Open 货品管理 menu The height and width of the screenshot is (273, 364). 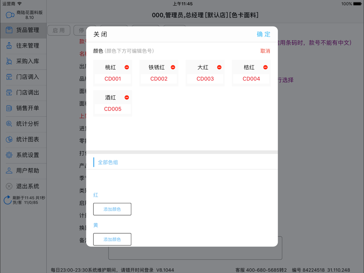pyautogui.click(x=23, y=30)
